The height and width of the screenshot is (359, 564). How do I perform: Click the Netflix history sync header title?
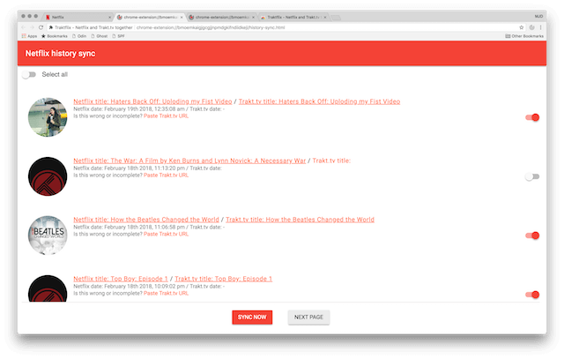click(60, 53)
